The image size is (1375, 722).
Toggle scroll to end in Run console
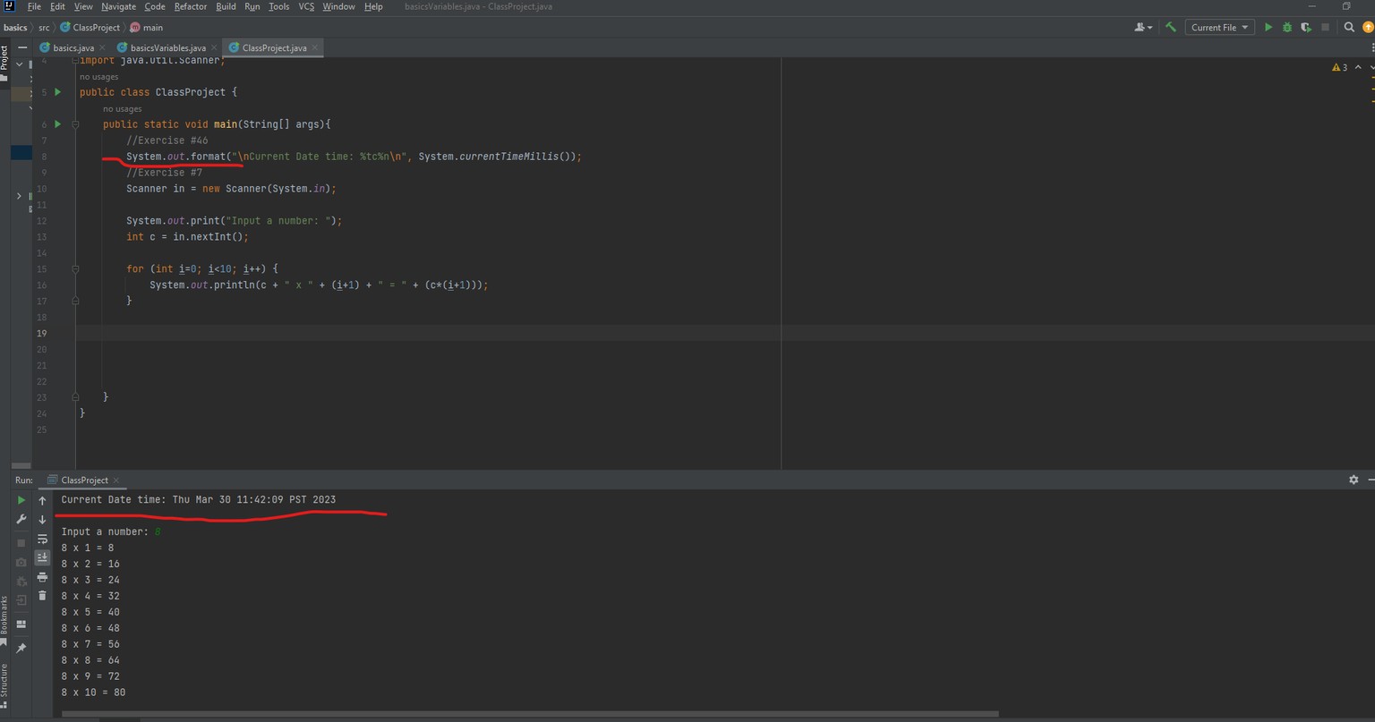(x=42, y=557)
